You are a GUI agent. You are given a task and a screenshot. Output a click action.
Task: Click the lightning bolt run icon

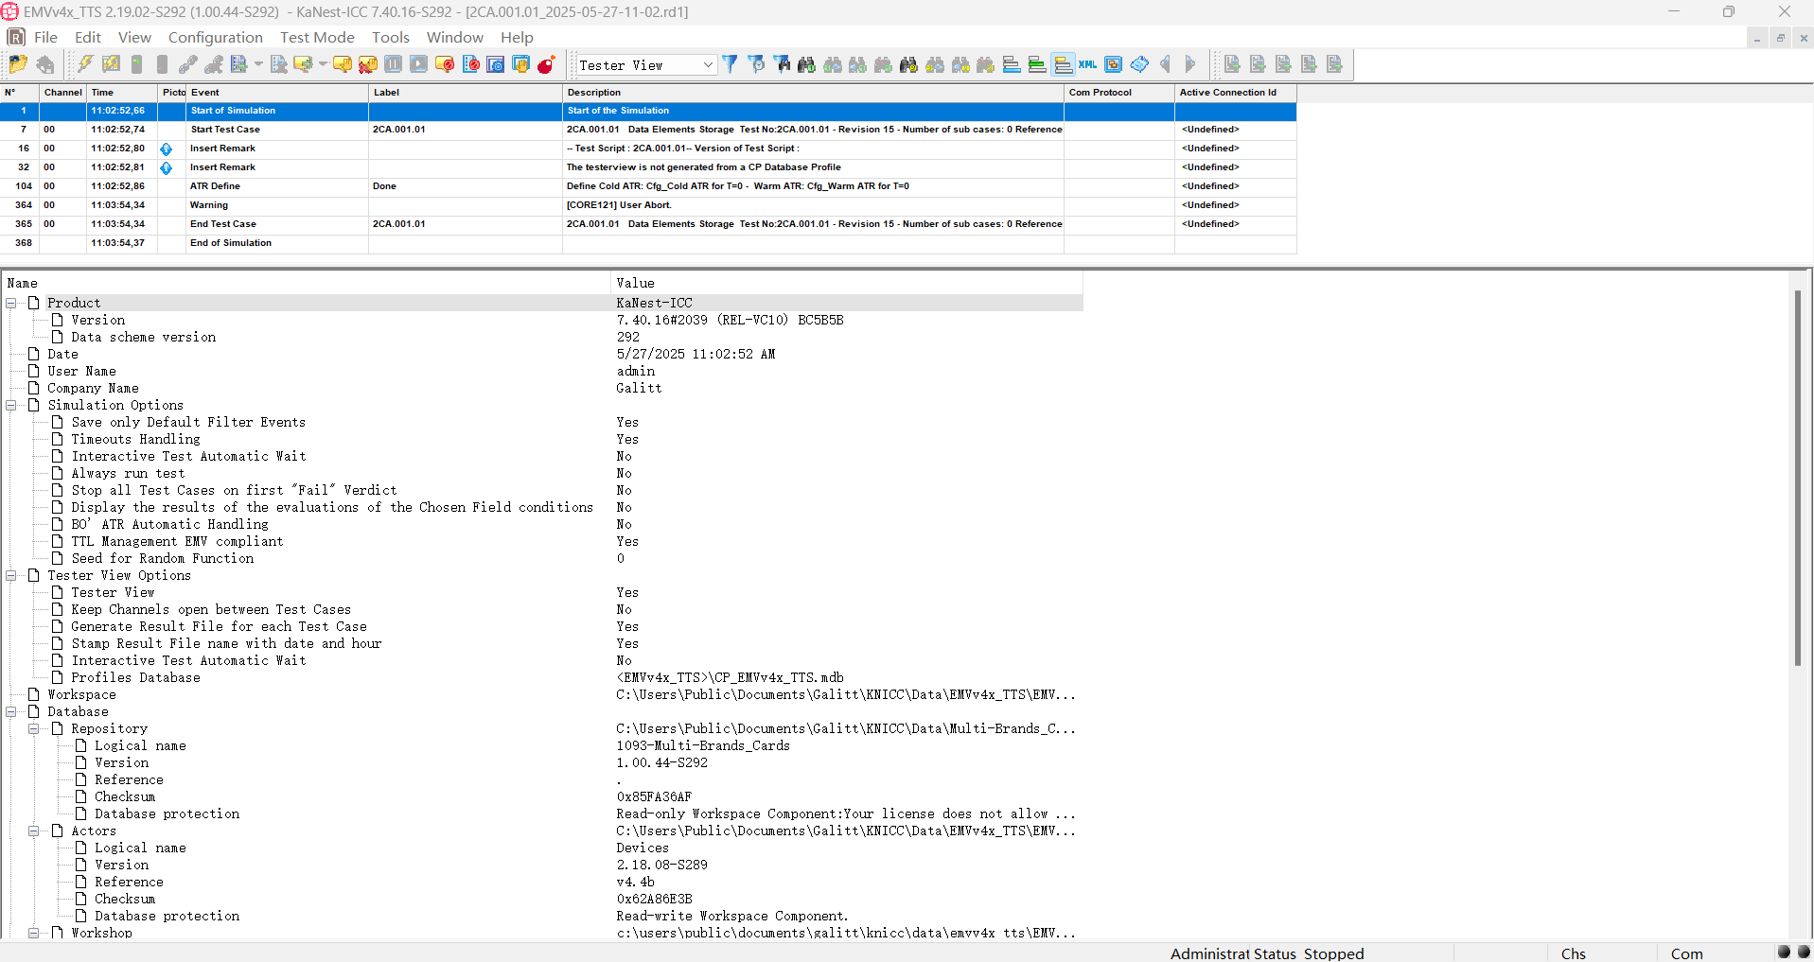[85, 64]
